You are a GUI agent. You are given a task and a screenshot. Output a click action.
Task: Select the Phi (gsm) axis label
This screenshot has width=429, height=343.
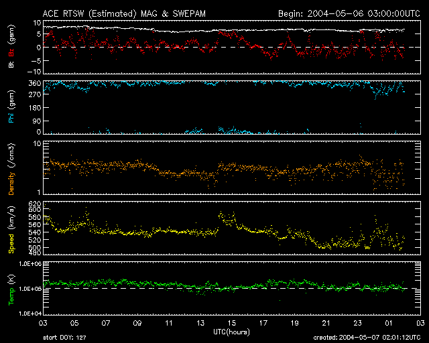(11, 107)
